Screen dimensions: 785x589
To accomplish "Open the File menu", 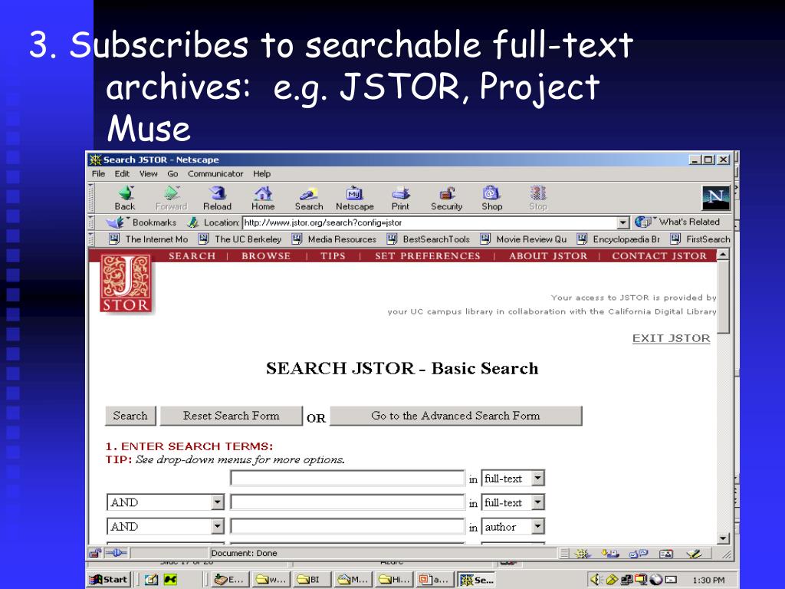I will pos(98,174).
